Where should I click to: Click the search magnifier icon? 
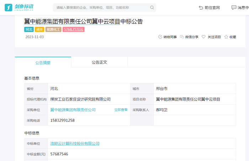152,7
